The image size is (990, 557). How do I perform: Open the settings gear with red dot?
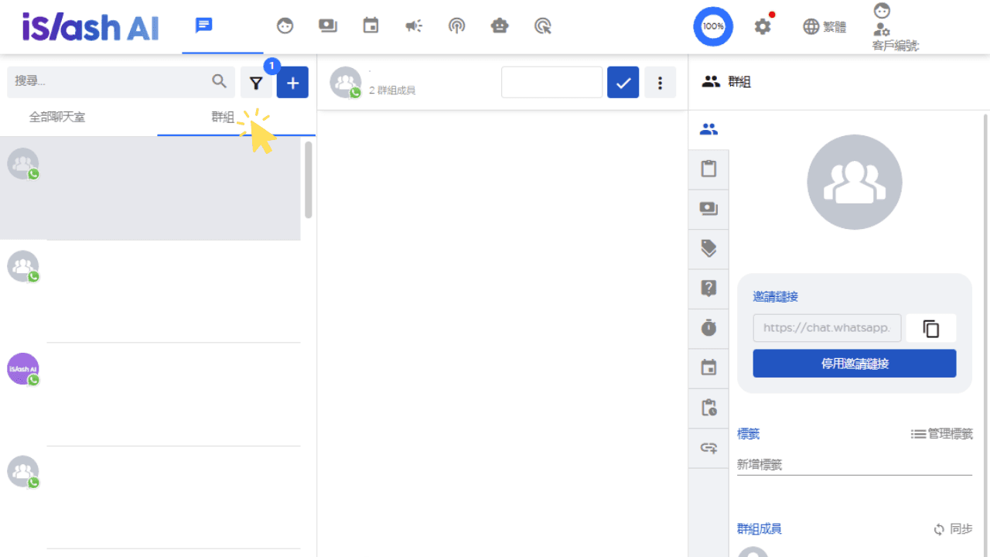coord(763,26)
